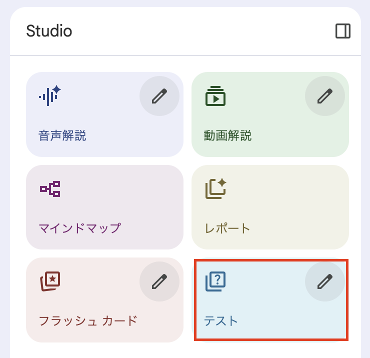Click the audio waveform sparkle icon

coord(50,95)
